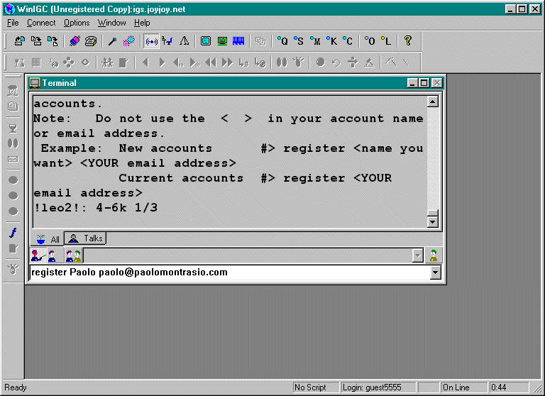545x396 pixels.
Task: Click the blue f script sidebar icon
Action: [x=13, y=233]
